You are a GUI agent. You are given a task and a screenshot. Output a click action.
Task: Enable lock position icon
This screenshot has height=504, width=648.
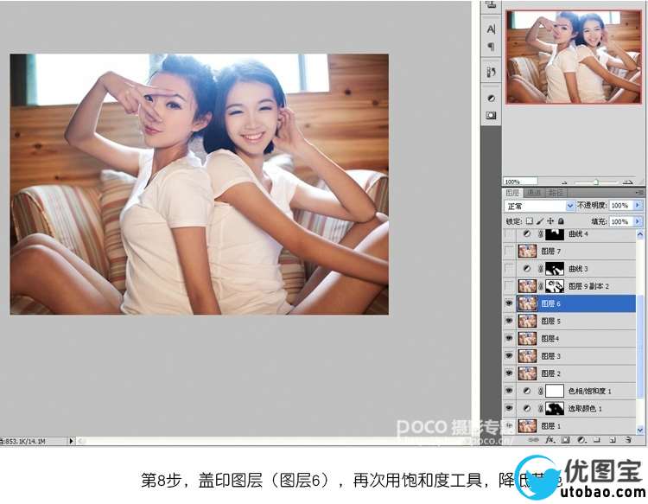click(x=550, y=221)
